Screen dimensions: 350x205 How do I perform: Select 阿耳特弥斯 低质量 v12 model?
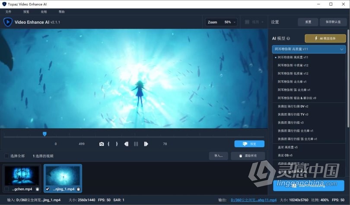coord(309,73)
